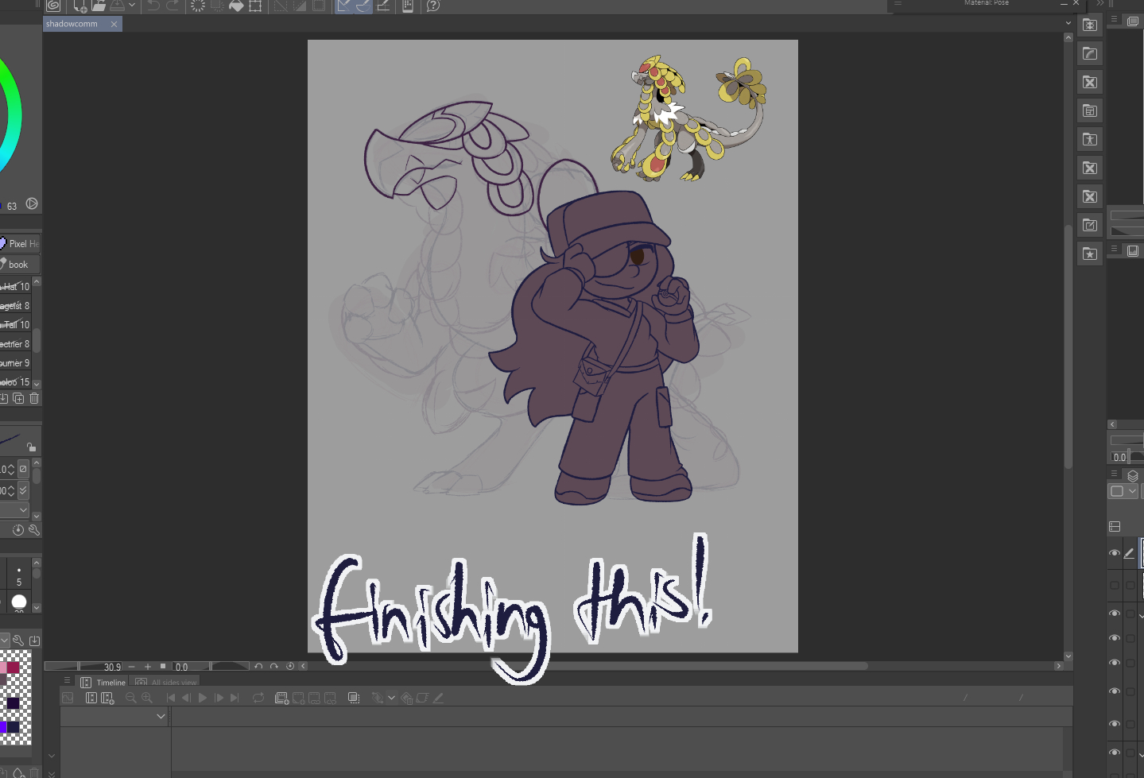Select the book sub tool group button

coord(18,265)
